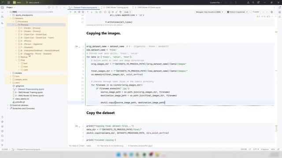Select the Backup folder
Image resolution: width=282 pixels, height=158 pixels.
tap(24, 57)
